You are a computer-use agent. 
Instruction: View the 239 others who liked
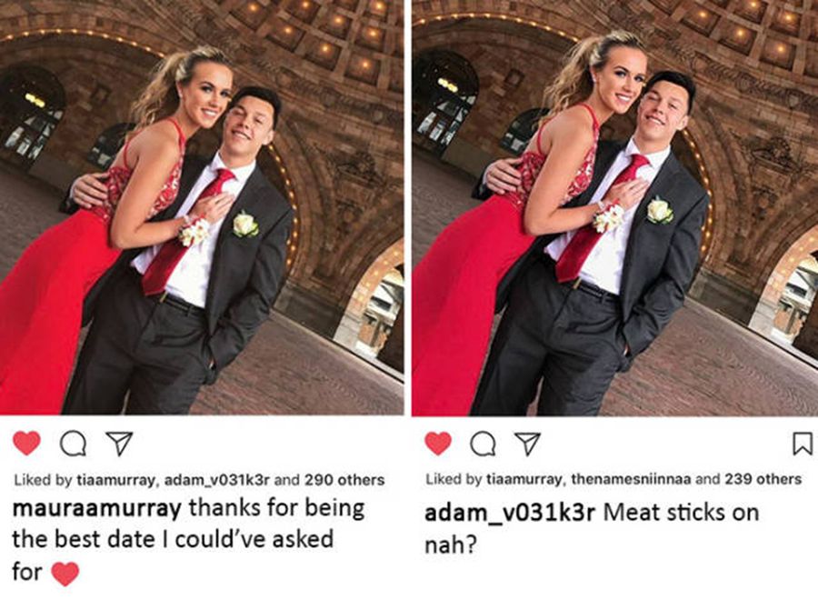tap(763, 479)
